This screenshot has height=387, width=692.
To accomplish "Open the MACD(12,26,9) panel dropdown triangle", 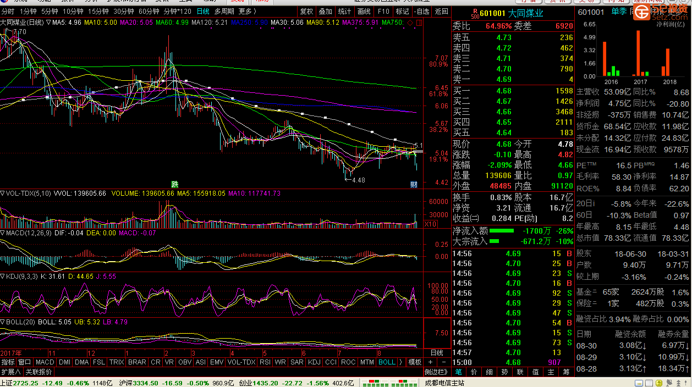I will pyautogui.click(x=2, y=233).
